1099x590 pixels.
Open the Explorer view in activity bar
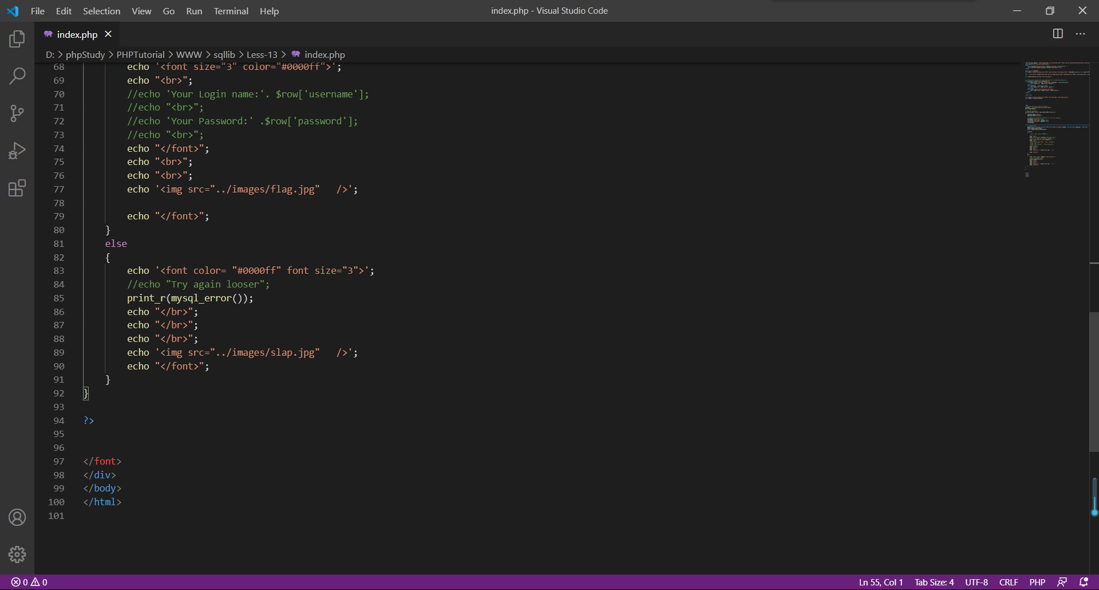[x=17, y=39]
